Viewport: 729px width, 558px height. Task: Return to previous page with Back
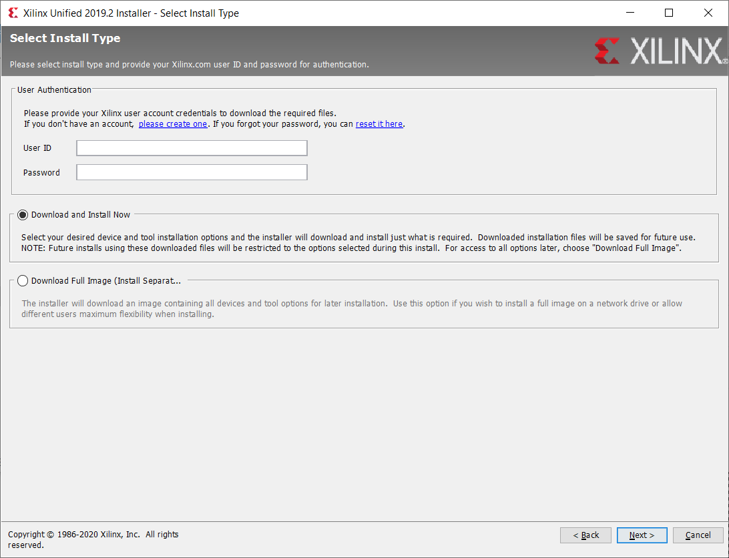pyautogui.click(x=586, y=535)
